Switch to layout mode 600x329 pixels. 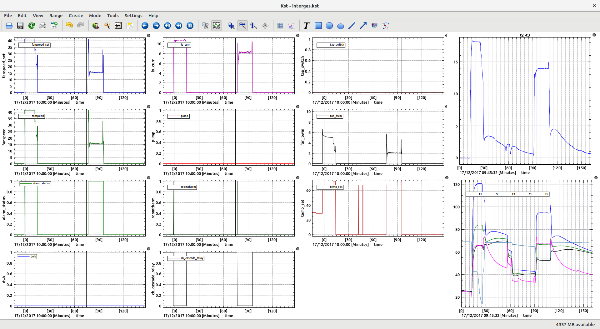(x=265, y=26)
